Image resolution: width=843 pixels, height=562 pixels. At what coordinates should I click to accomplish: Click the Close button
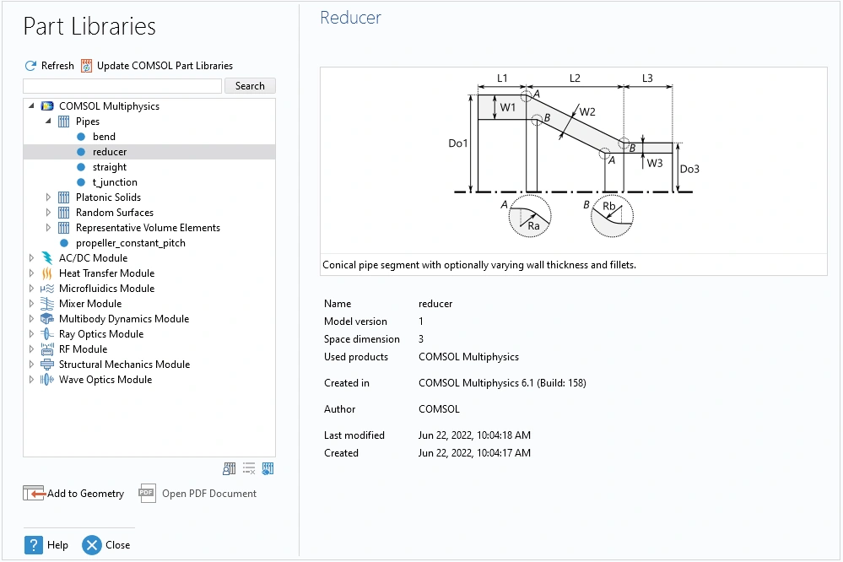(106, 545)
